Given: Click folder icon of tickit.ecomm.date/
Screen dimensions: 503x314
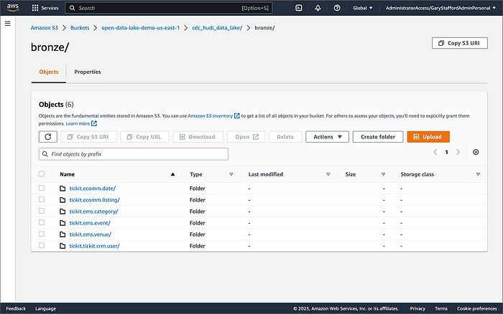Looking at the screenshot, I should (x=63, y=189).
